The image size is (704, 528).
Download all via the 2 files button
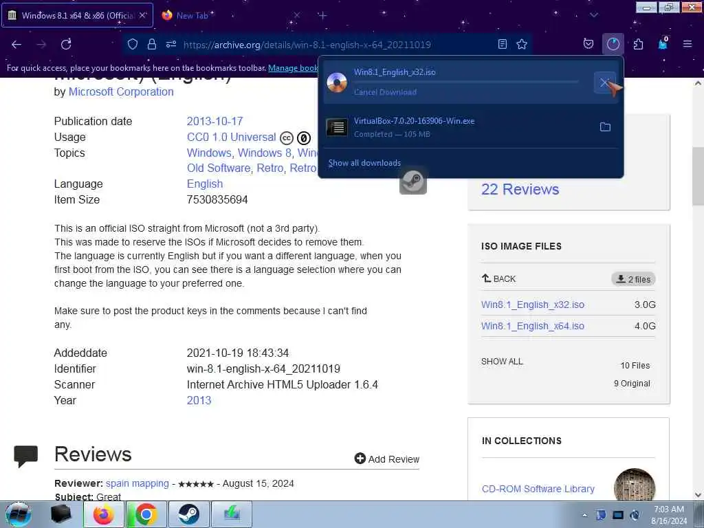click(633, 279)
